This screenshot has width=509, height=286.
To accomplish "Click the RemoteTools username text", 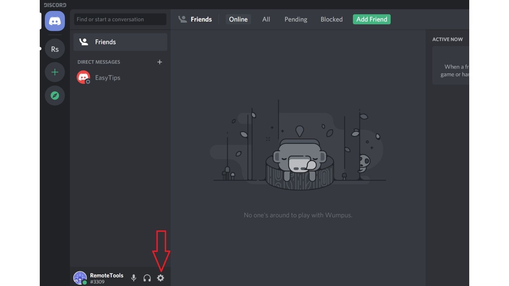I will point(107,276).
